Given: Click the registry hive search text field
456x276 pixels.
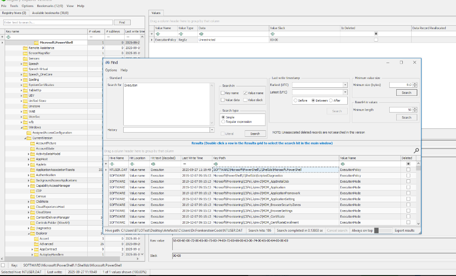Looking at the screenshot, I should (x=58, y=22).
